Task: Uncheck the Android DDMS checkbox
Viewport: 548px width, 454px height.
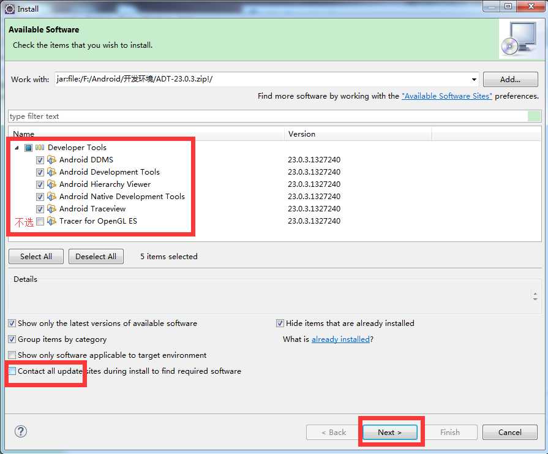Action: point(40,160)
